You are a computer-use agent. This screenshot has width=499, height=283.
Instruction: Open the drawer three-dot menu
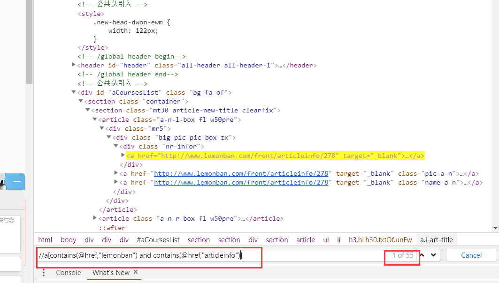tap(44, 273)
